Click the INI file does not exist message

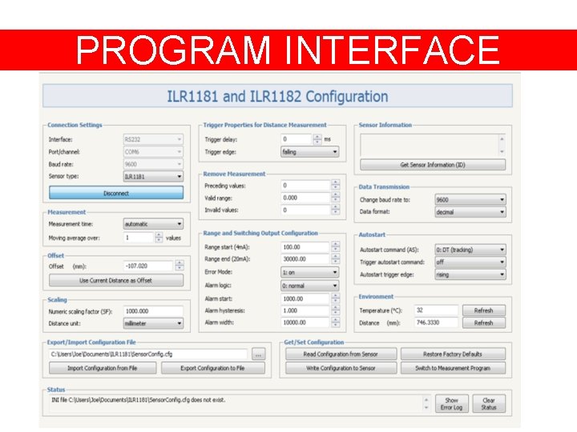click(x=139, y=400)
